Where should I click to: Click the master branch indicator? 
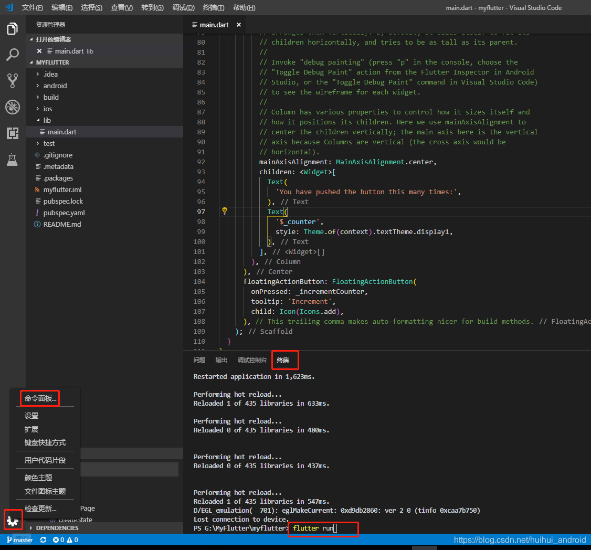19,540
